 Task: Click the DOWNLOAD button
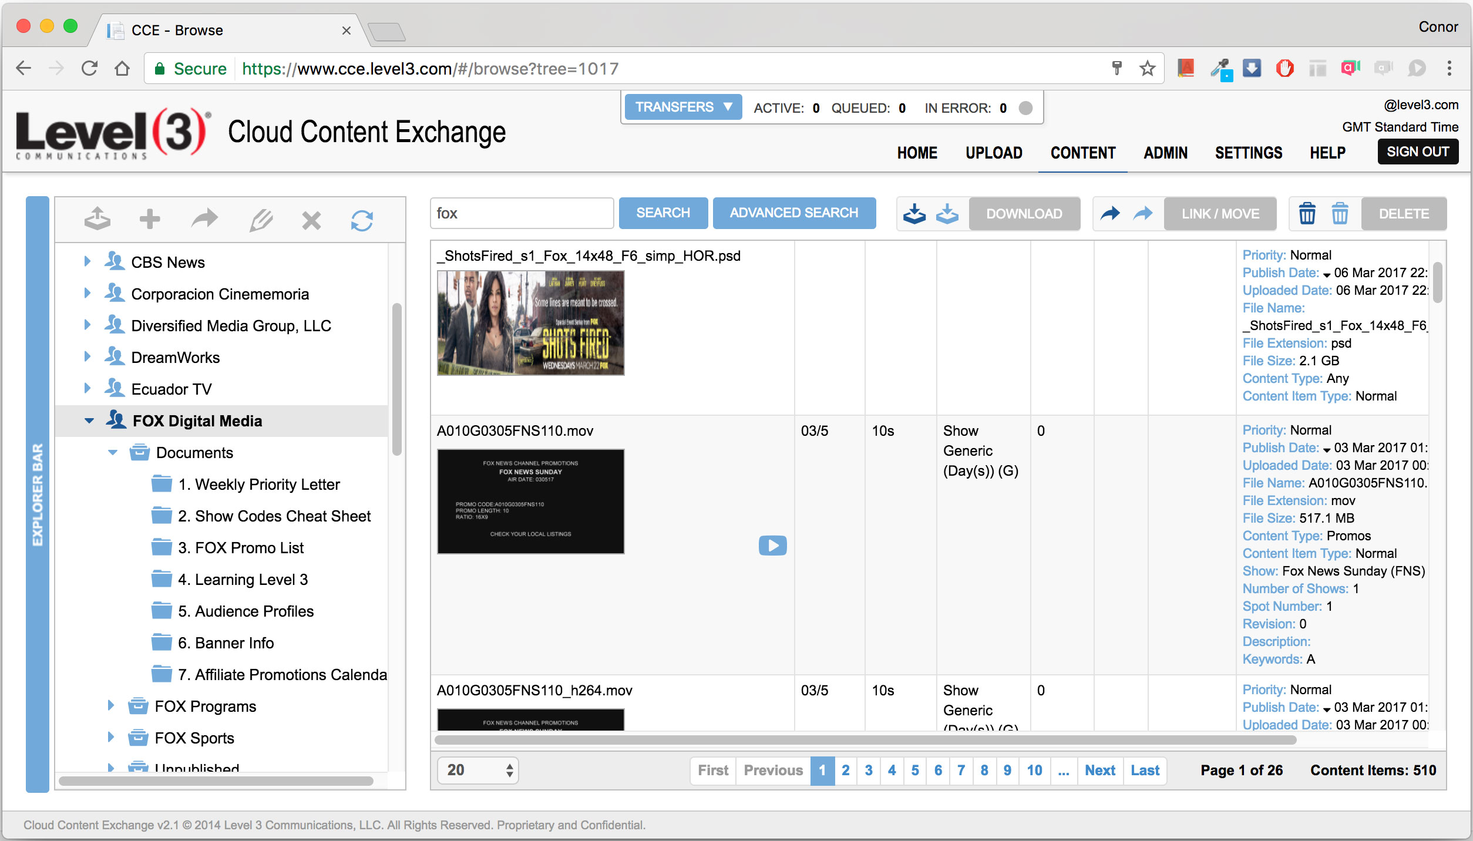[1024, 214]
